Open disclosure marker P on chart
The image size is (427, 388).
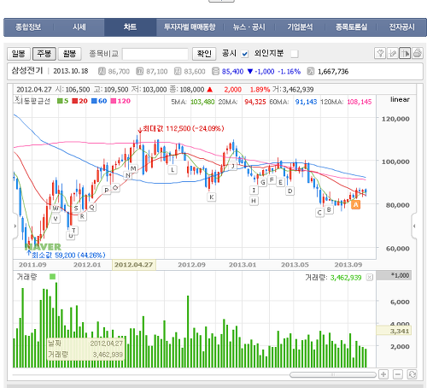[x=107, y=190]
